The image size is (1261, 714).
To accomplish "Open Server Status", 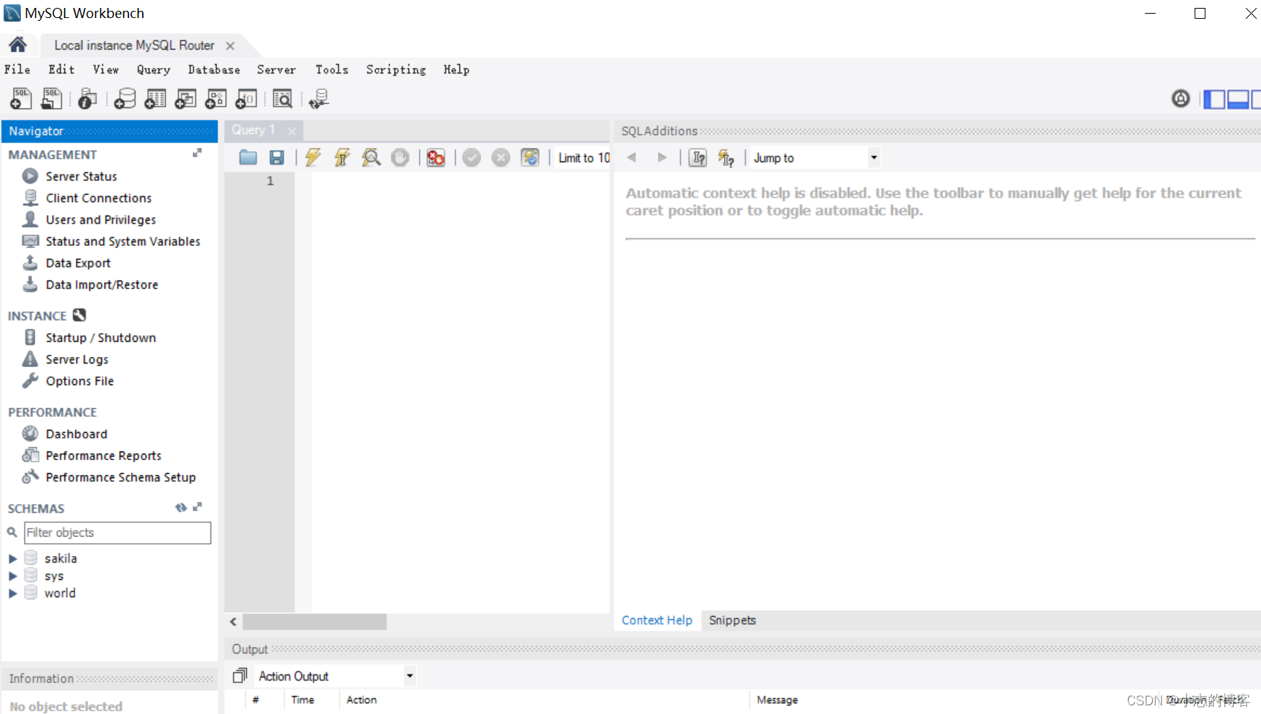I will [81, 176].
